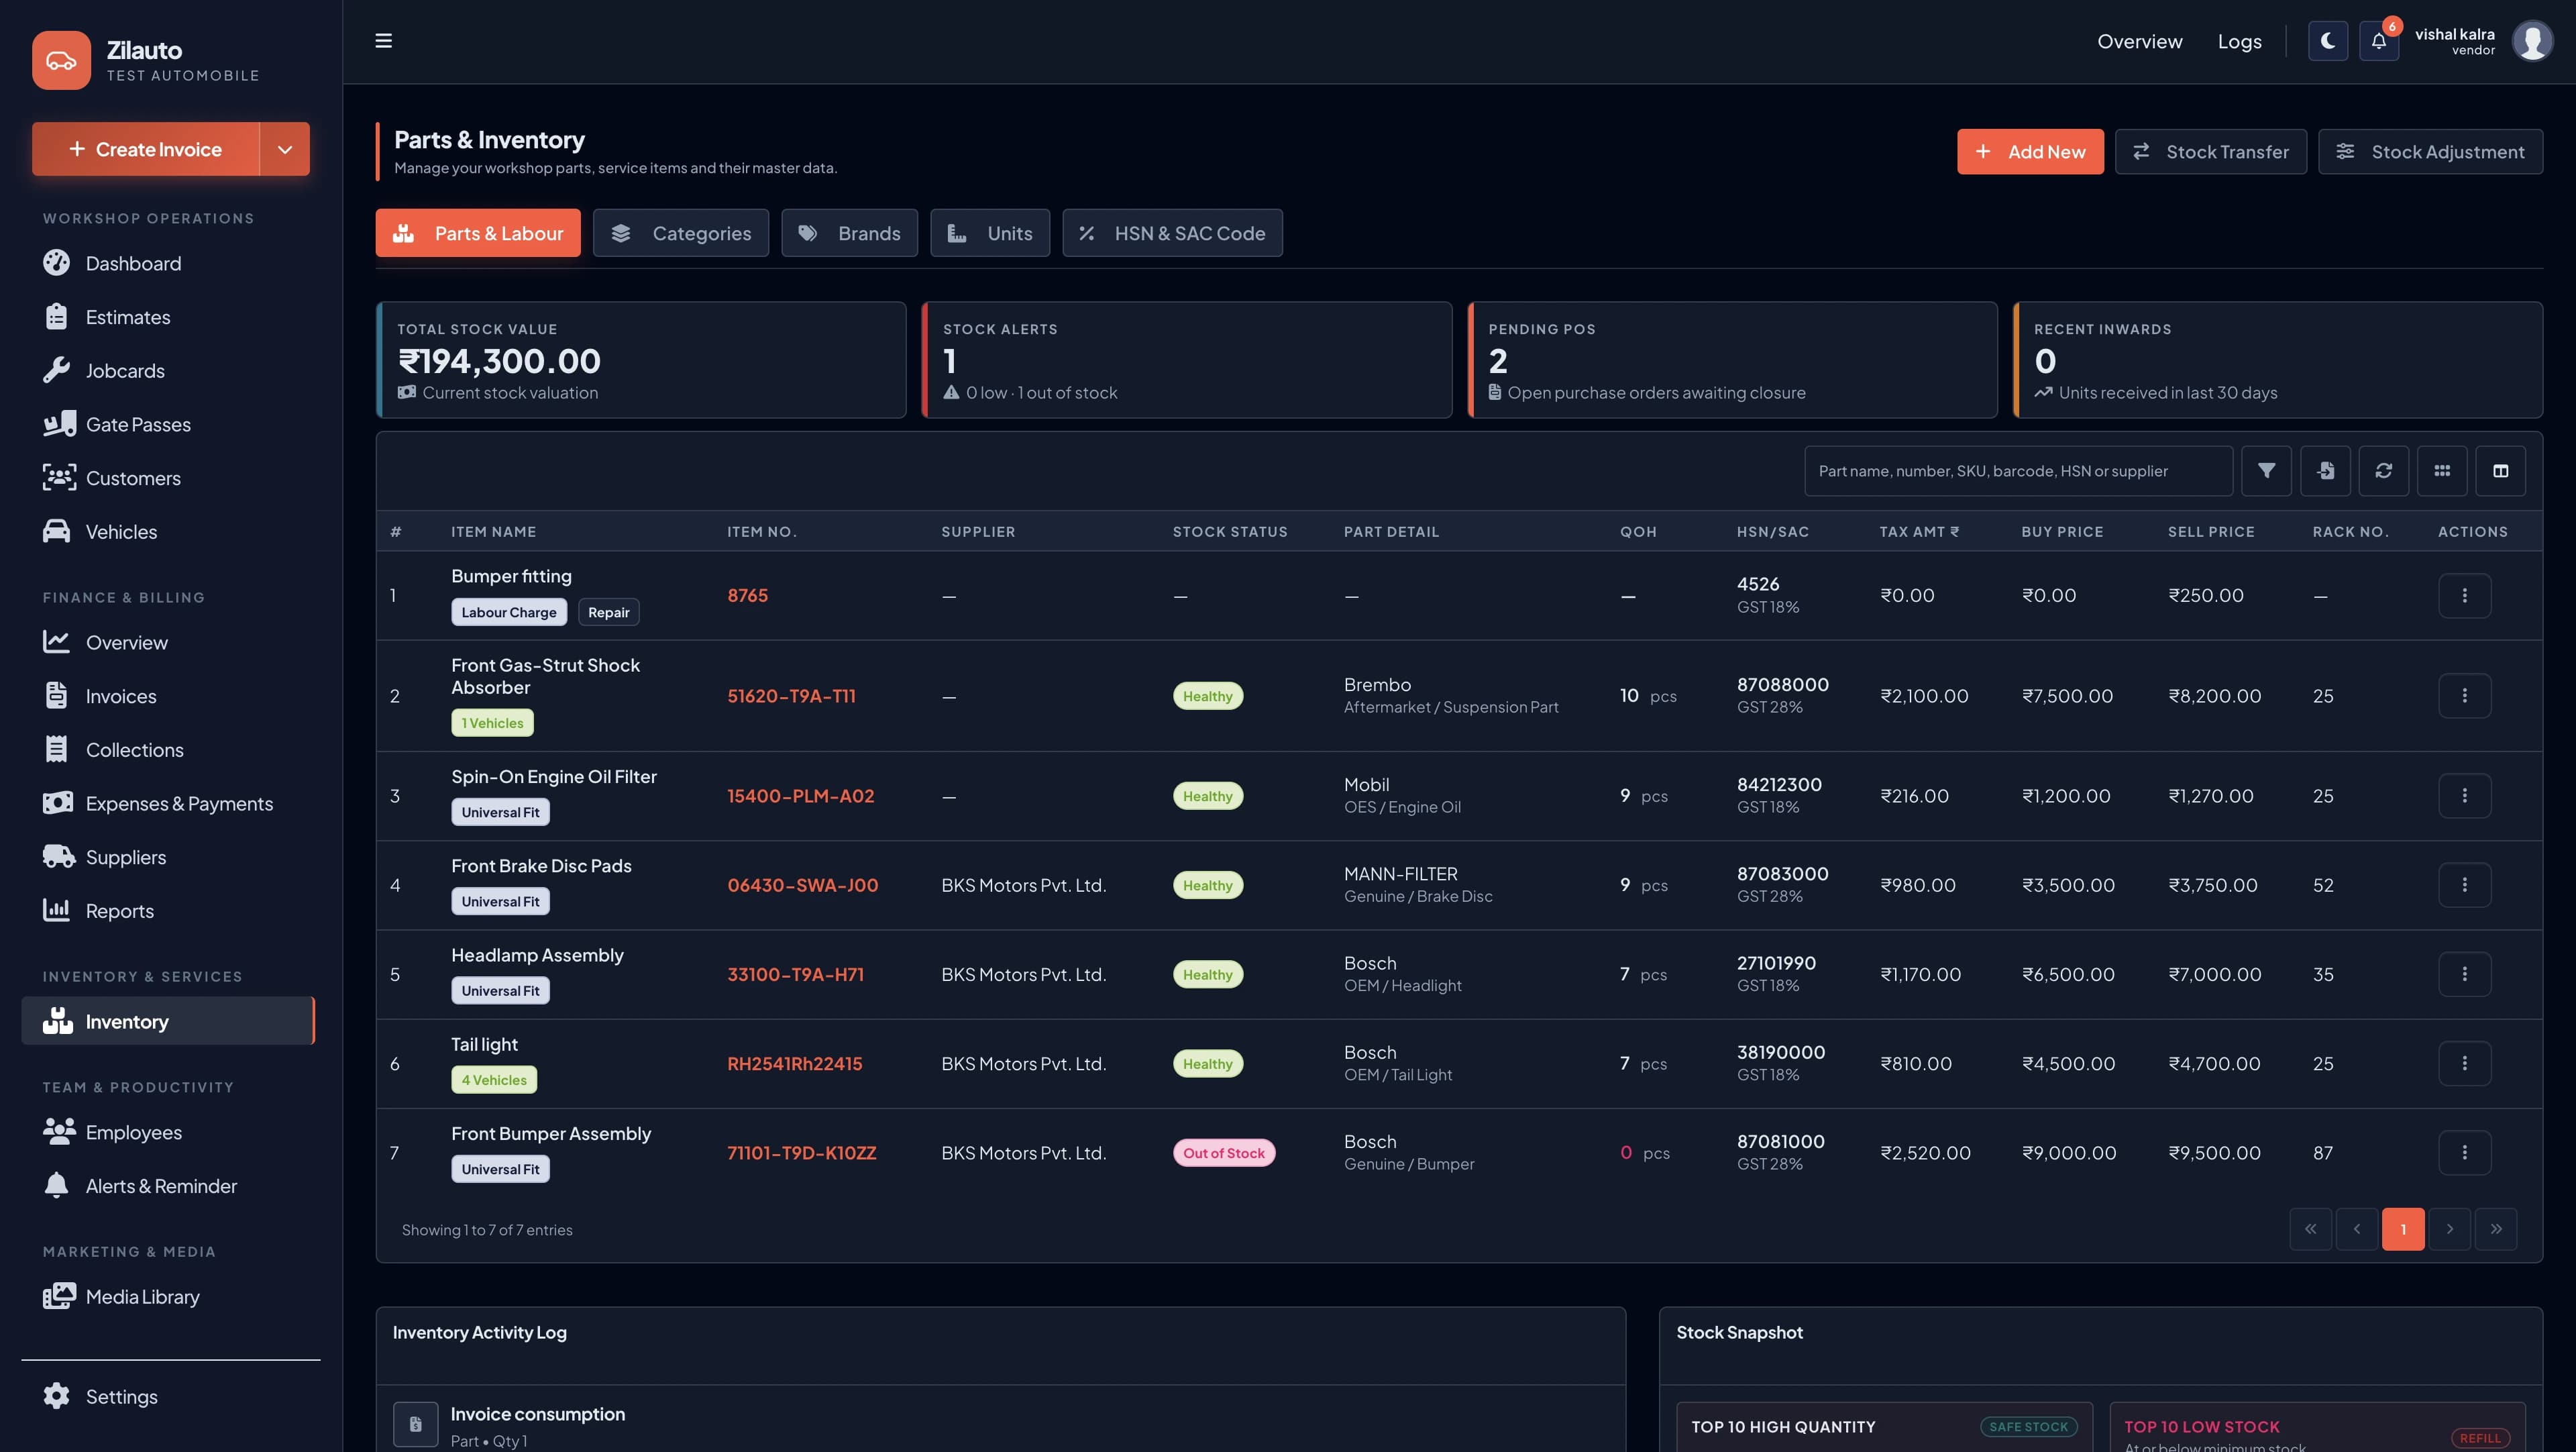This screenshot has height=1452, width=2576.
Task: Expand the Create Invoice dropdown arrow
Action: [x=285, y=149]
